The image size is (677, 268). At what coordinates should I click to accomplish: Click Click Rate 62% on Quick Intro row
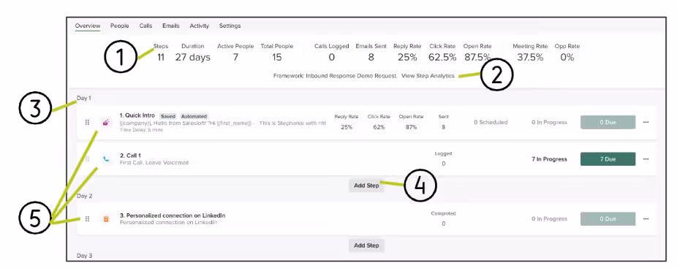coord(379,122)
